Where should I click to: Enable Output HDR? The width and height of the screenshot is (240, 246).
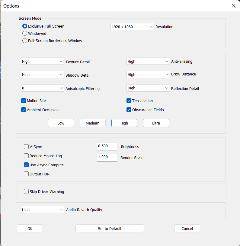click(26, 174)
